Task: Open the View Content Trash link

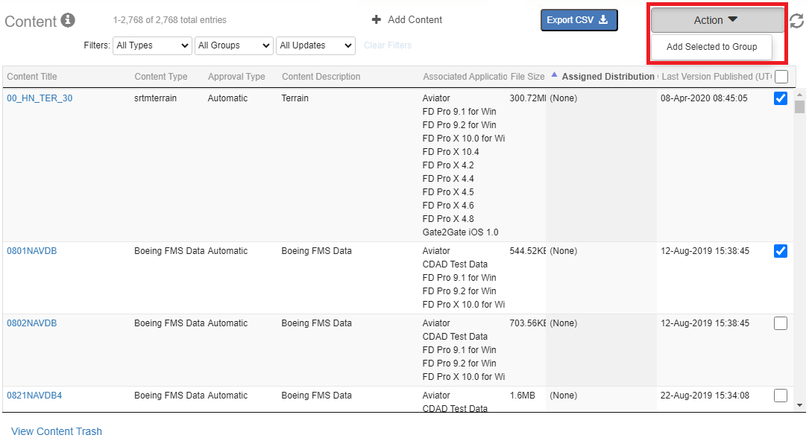Action: coord(57,431)
